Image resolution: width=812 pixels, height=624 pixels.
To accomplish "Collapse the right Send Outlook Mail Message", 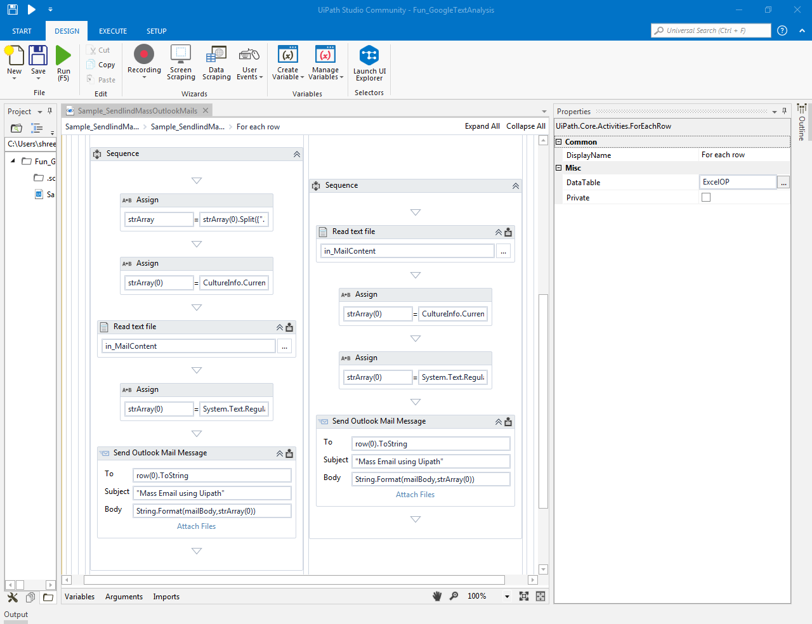I will [x=499, y=422].
